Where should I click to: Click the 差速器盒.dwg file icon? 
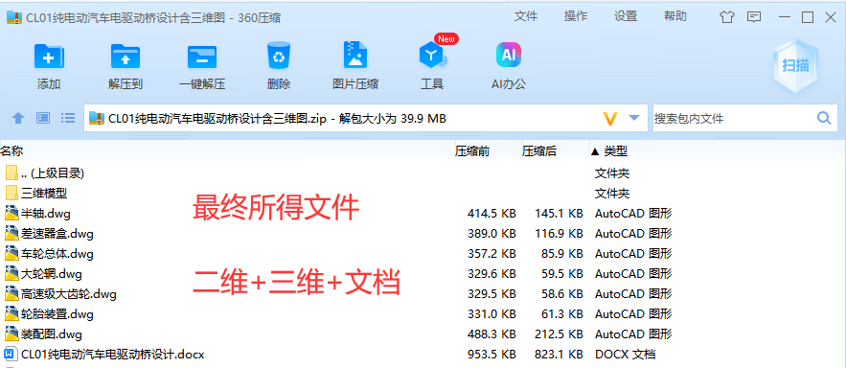click(x=11, y=233)
